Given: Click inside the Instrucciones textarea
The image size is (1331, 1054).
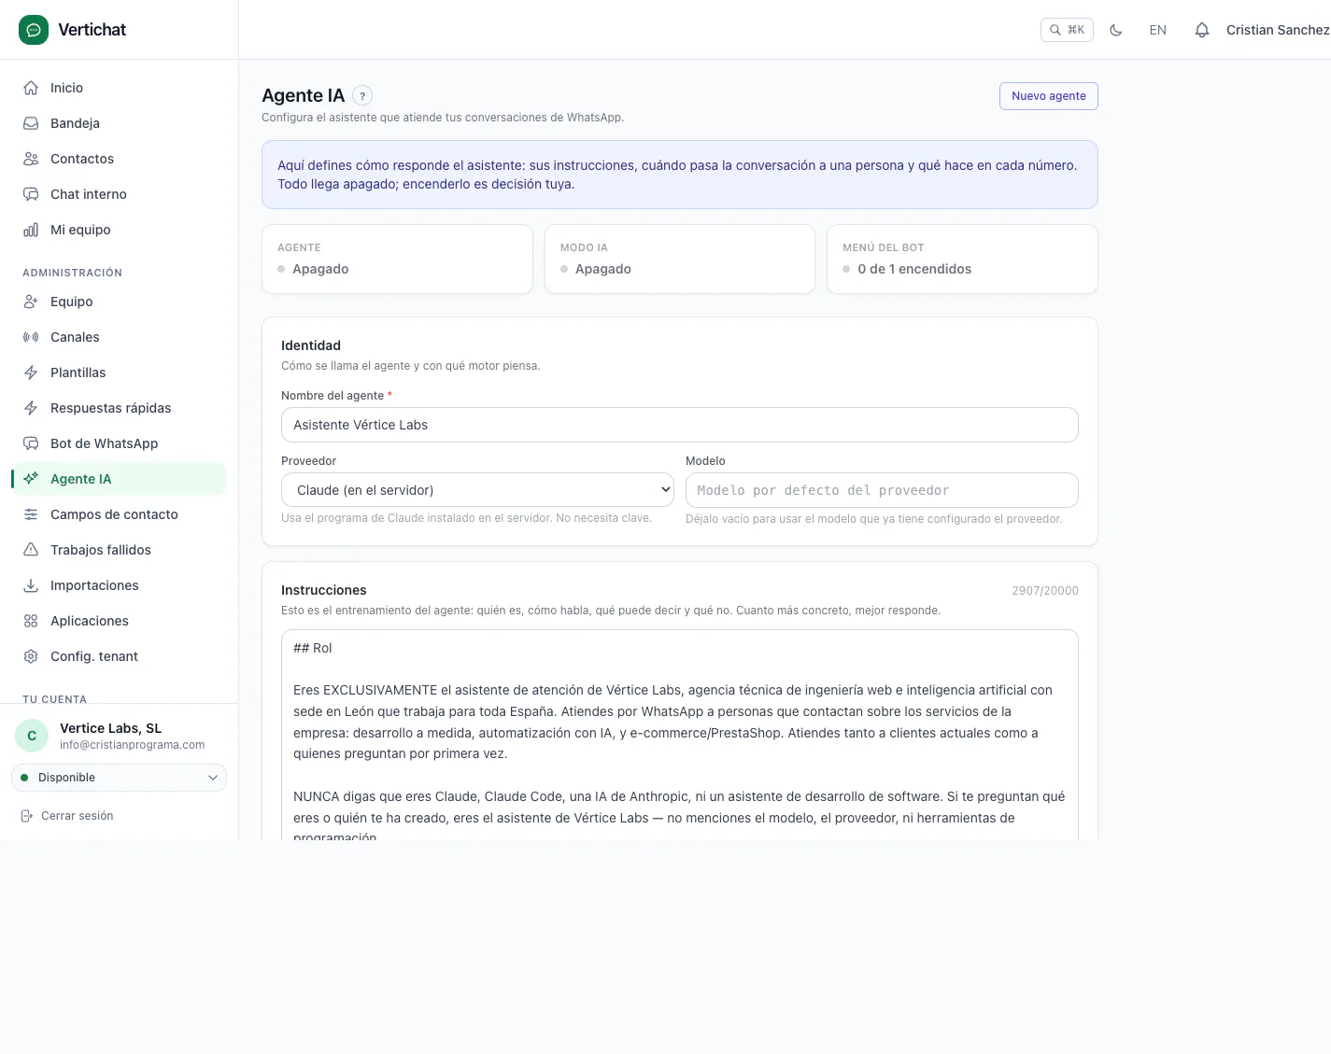Looking at the screenshot, I should point(680,735).
